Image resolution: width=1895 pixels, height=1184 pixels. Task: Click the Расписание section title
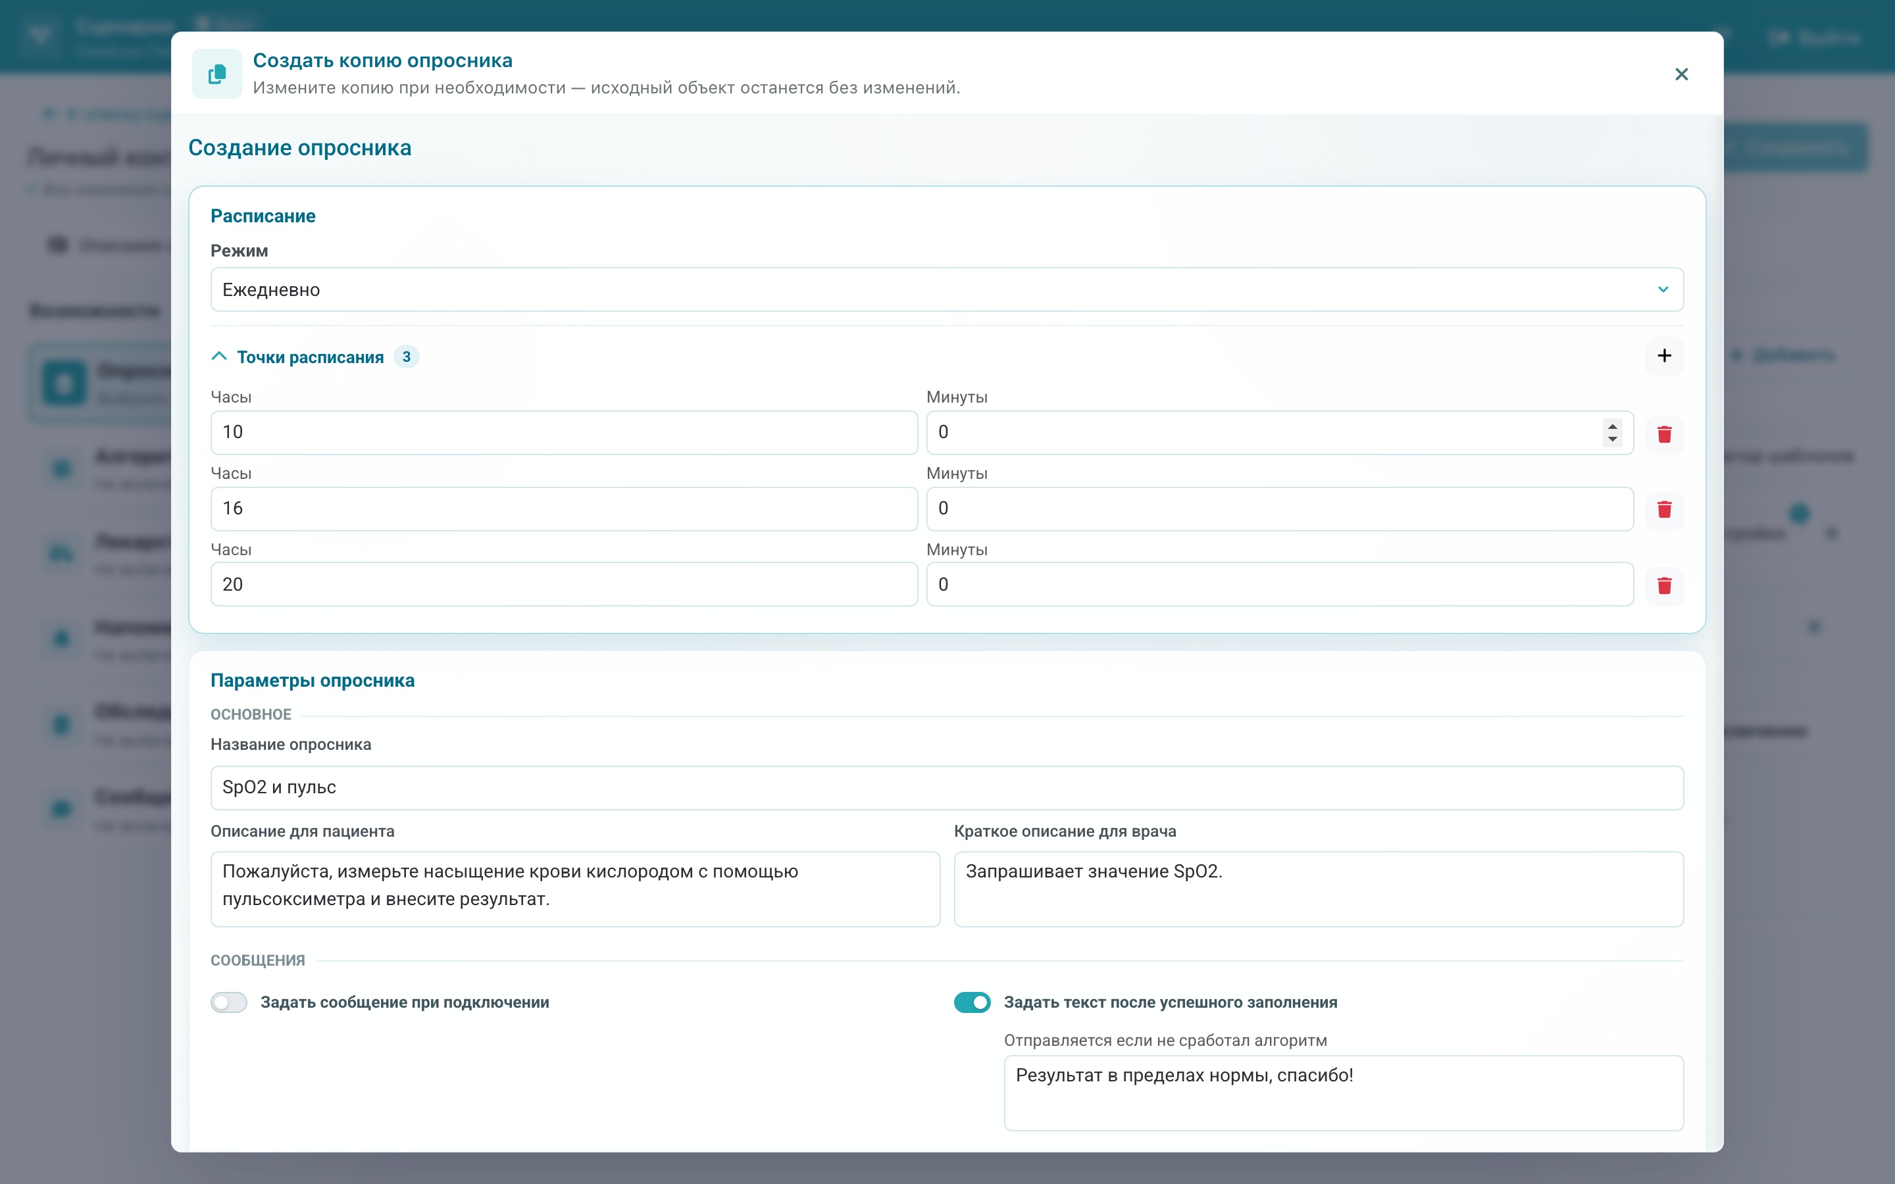point(263,216)
